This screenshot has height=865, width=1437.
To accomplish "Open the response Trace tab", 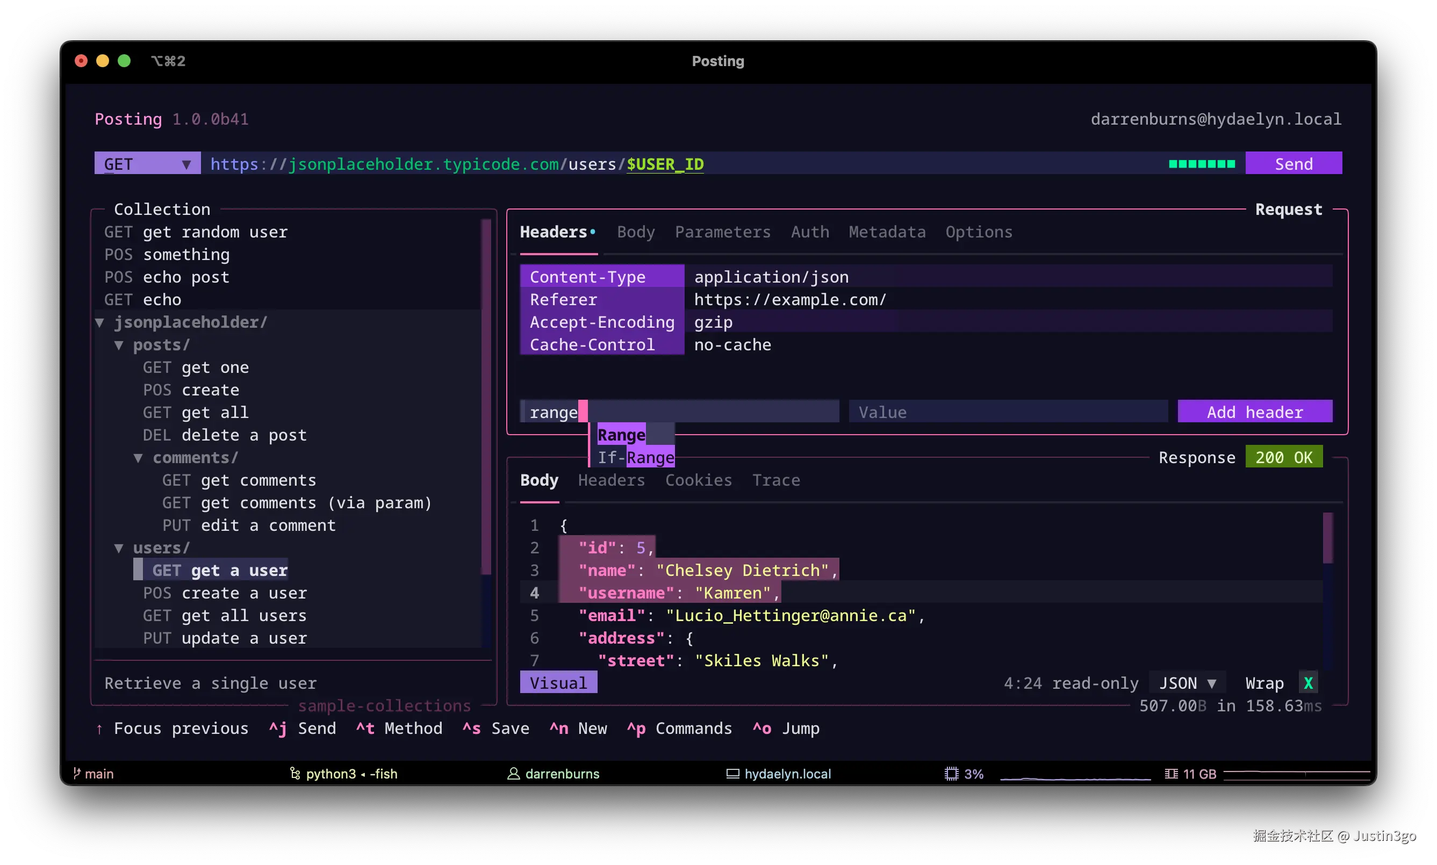I will click(775, 480).
